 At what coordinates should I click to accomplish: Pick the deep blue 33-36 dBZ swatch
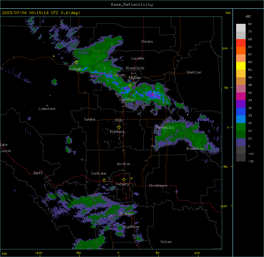tap(241, 111)
